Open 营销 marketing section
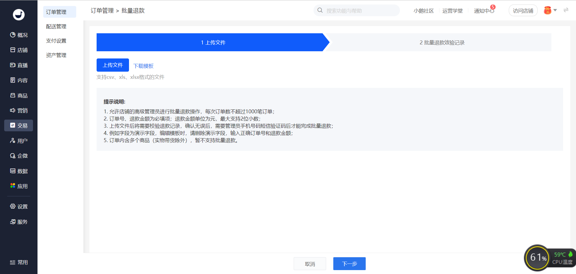 (x=19, y=111)
